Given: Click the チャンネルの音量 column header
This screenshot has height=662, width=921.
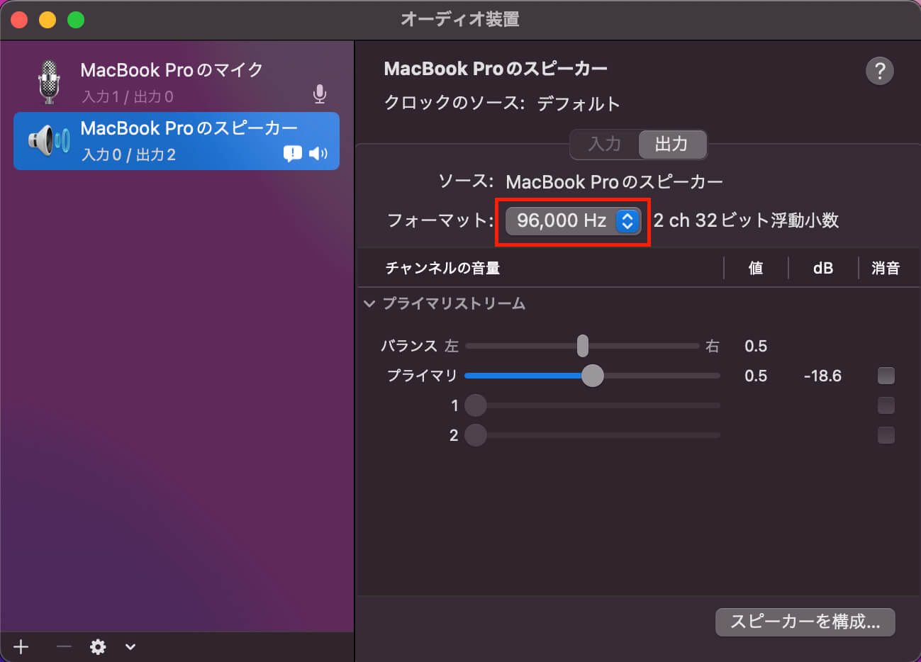Looking at the screenshot, I should click(x=442, y=268).
